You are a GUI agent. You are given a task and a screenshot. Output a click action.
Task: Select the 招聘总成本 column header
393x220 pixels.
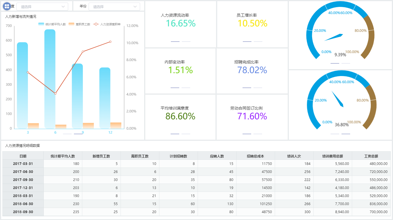point(255,156)
